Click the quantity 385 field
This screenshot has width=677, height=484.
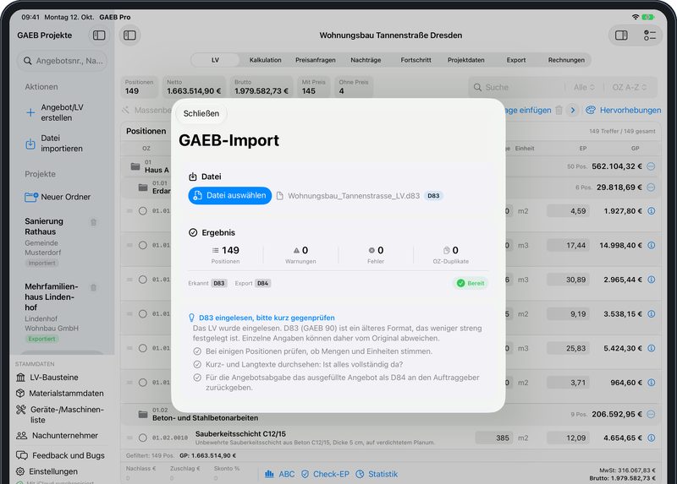coord(494,438)
